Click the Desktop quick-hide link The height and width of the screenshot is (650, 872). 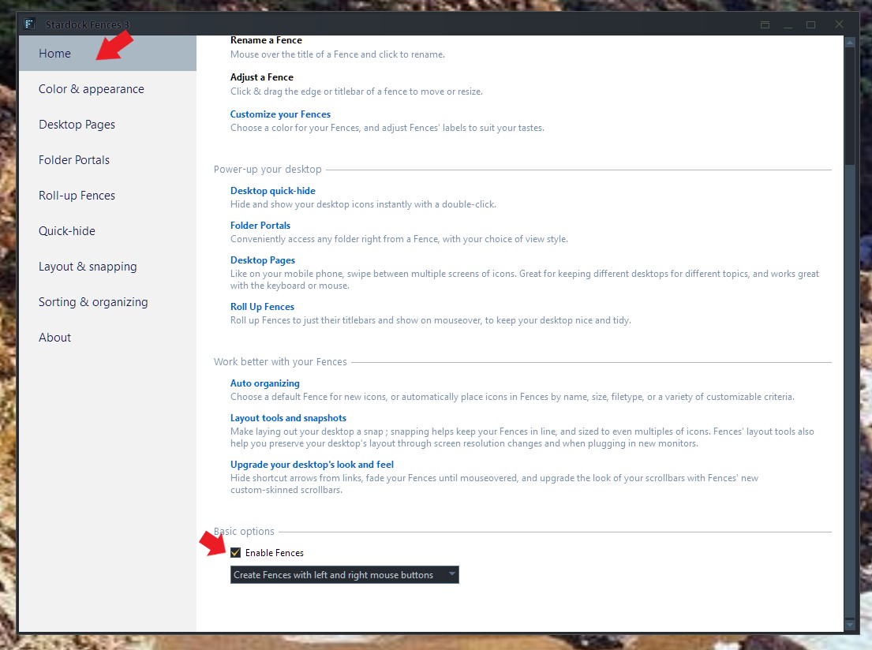click(272, 191)
